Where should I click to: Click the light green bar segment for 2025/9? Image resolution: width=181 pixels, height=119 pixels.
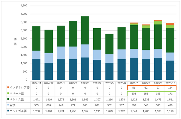click(x=158, y=23)
